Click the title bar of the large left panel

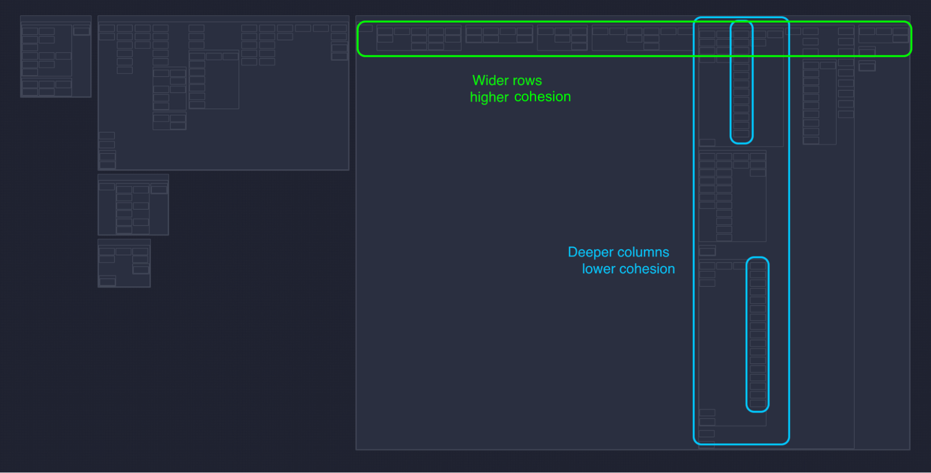[223, 19]
